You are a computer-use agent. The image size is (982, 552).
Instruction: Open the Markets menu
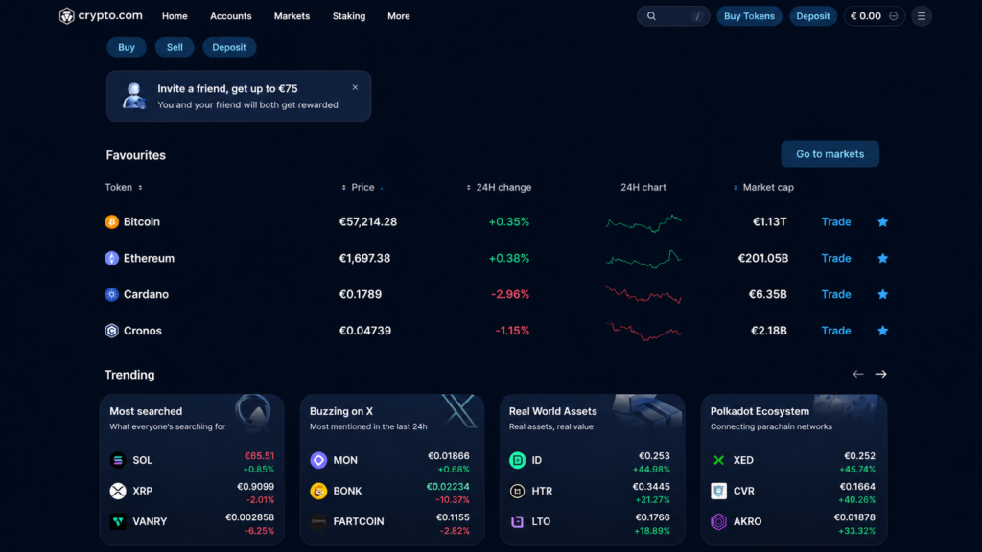coord(292,16)
